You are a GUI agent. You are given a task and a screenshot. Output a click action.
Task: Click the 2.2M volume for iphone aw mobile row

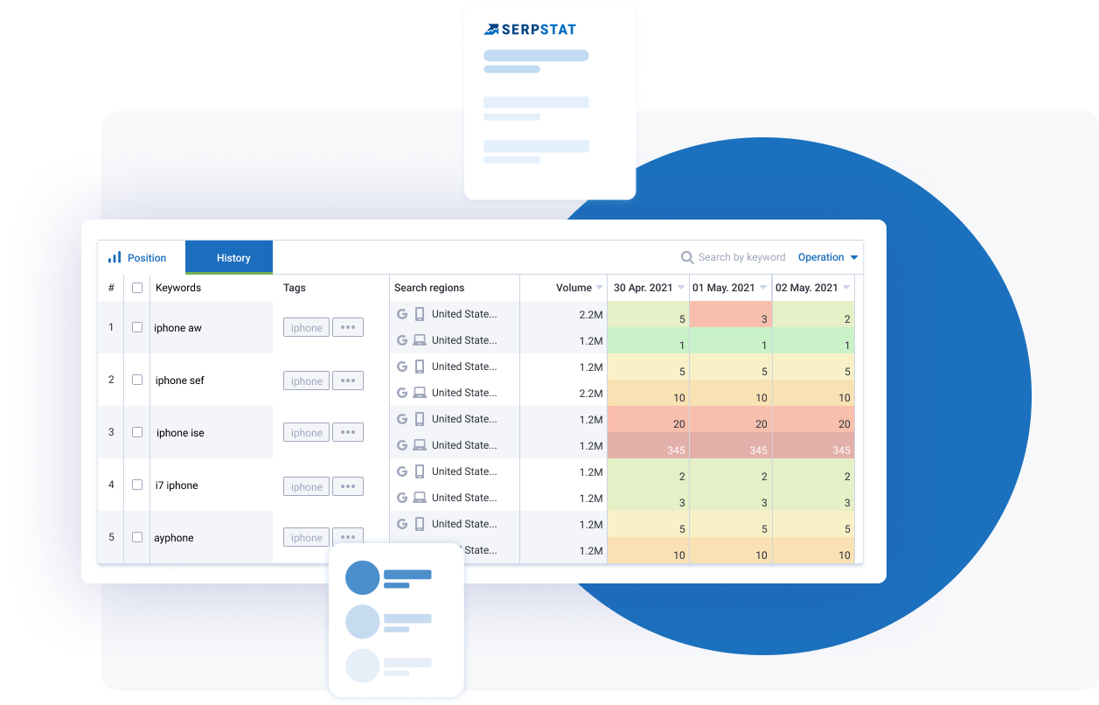[x=591, y=315]
